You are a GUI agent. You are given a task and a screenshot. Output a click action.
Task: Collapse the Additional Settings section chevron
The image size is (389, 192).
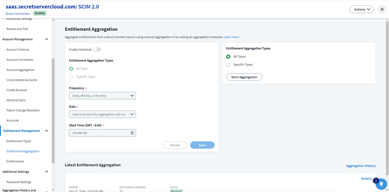(47, 172)
